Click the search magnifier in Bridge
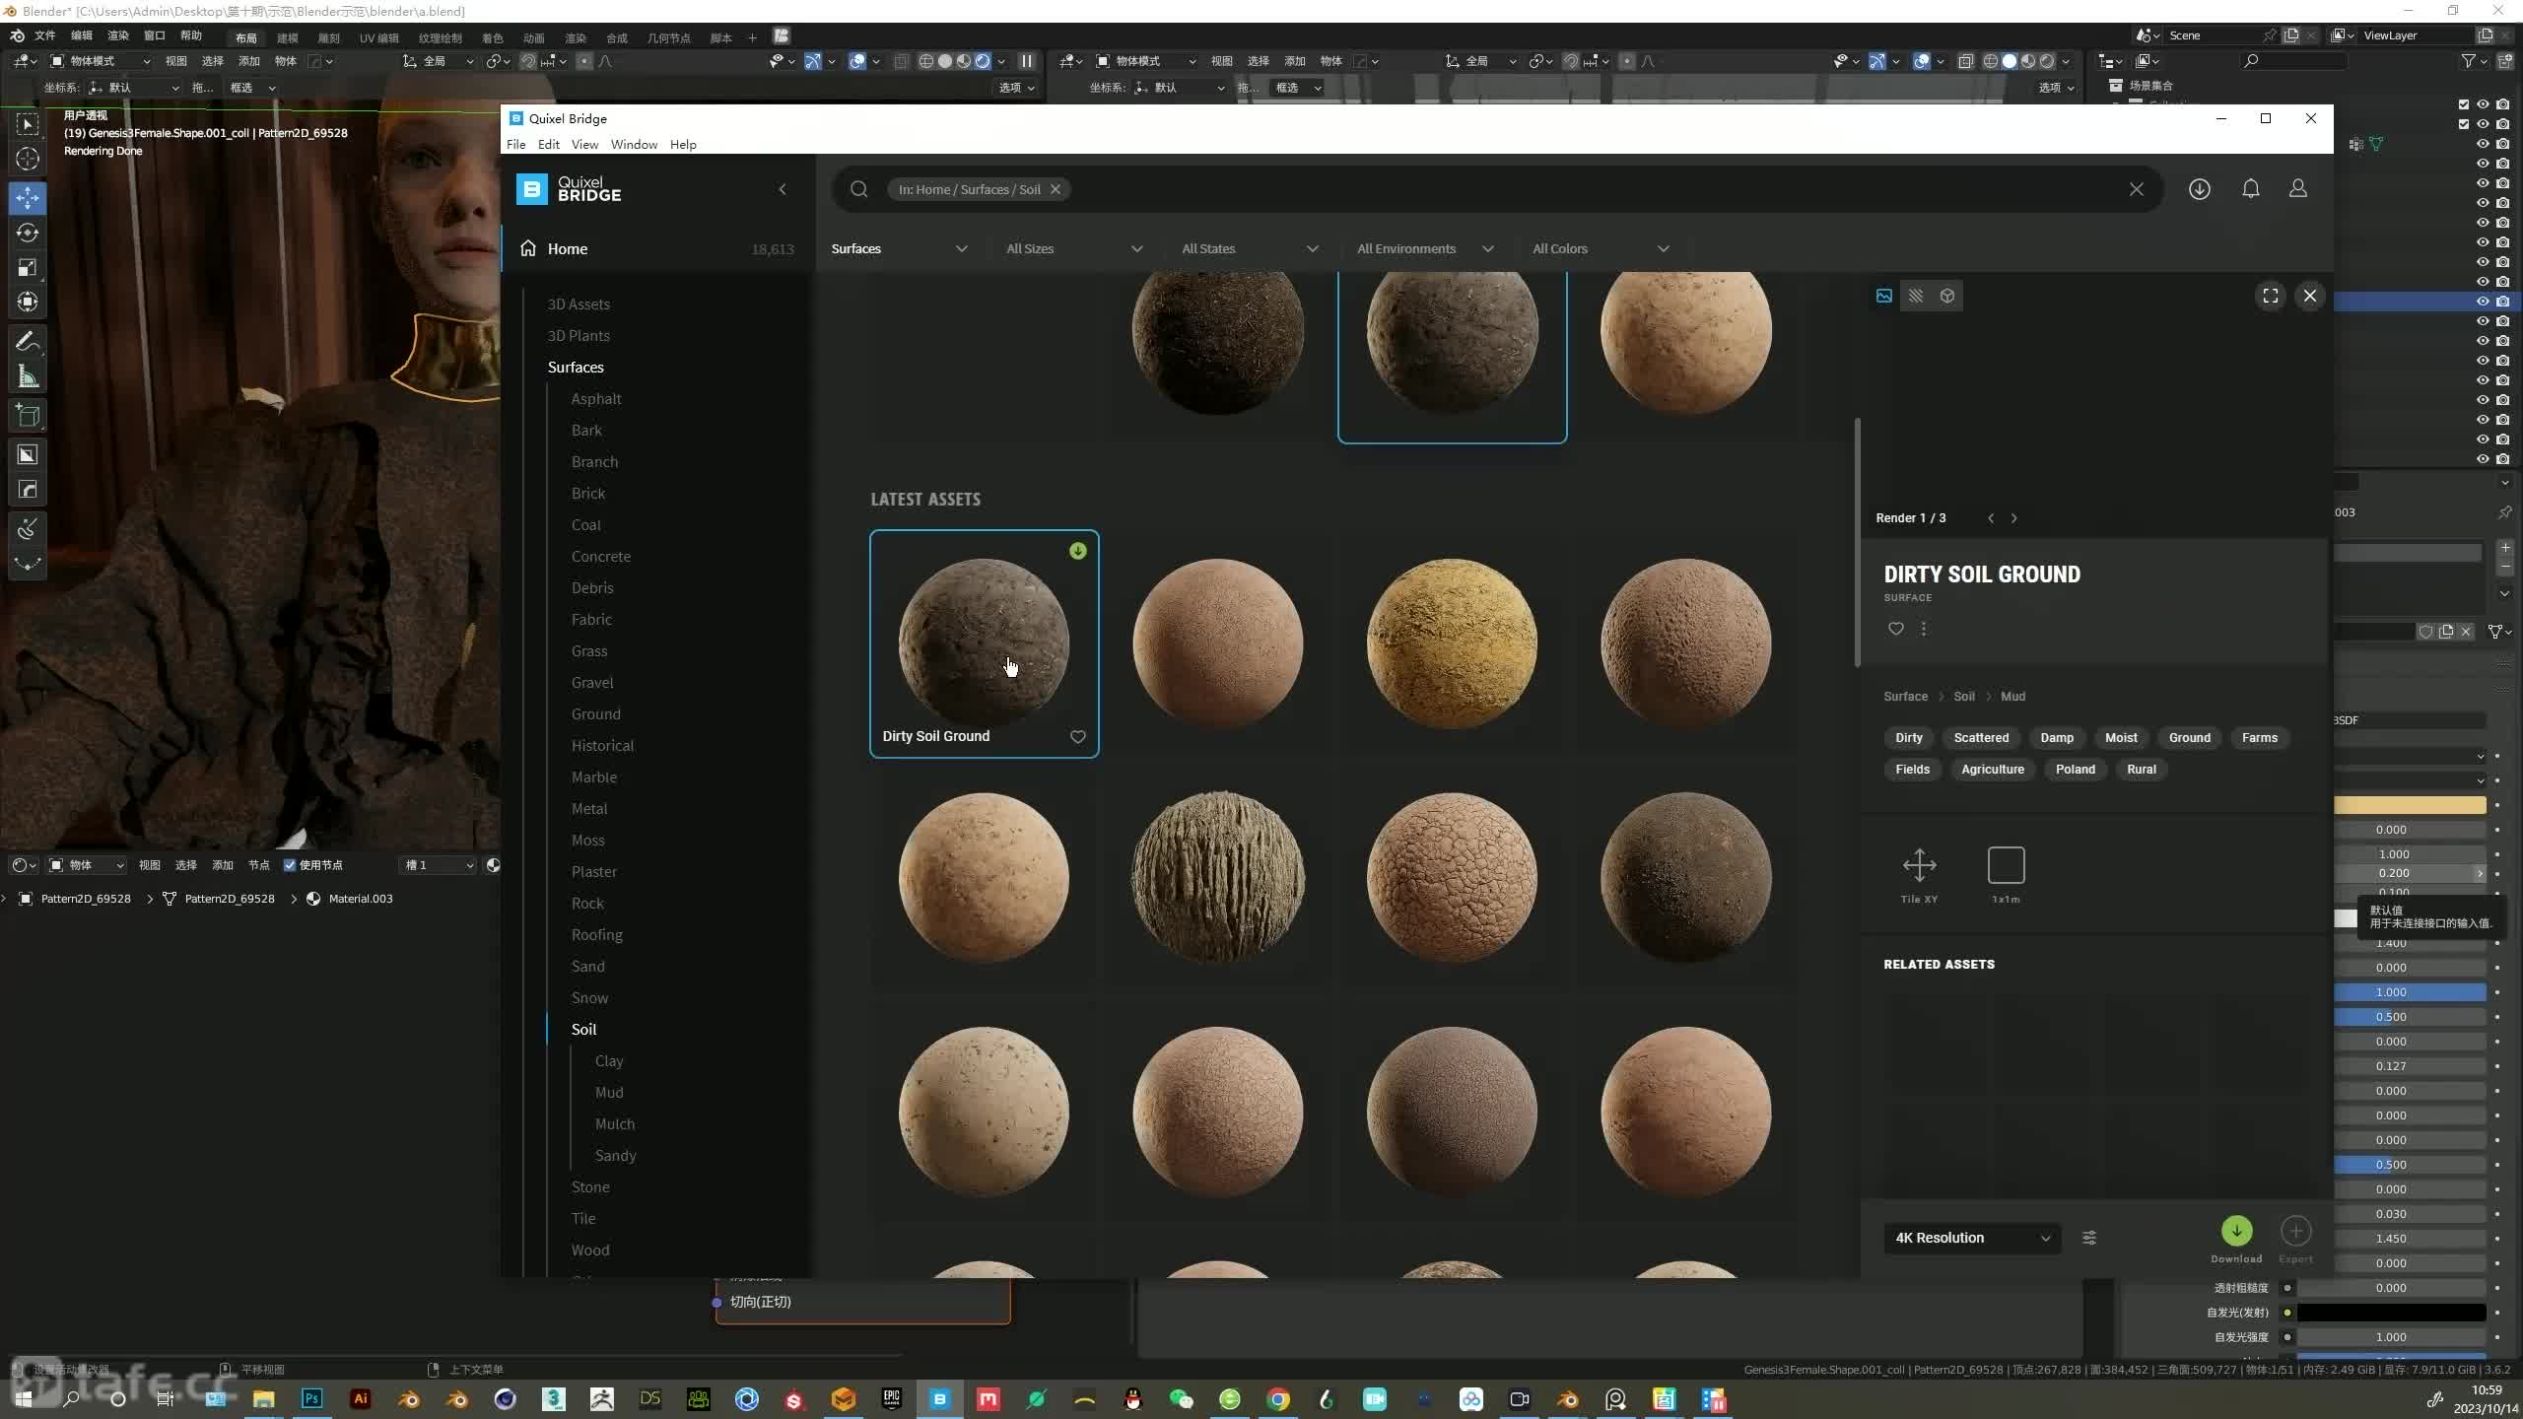The width and height of the screenshot is (2523, 1419). click(859, 189)
